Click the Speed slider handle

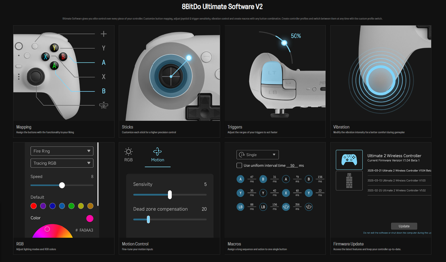coord(62,185)
